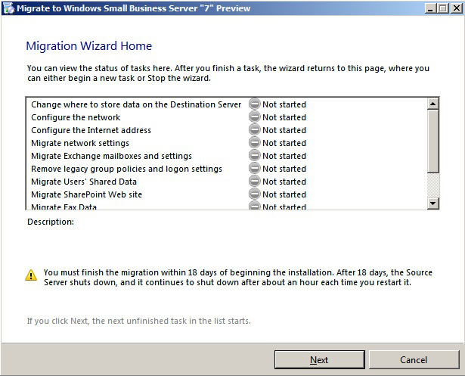Click the wizard icon in the title bar
The image size is (465, 376).
[x=8, y=8]
